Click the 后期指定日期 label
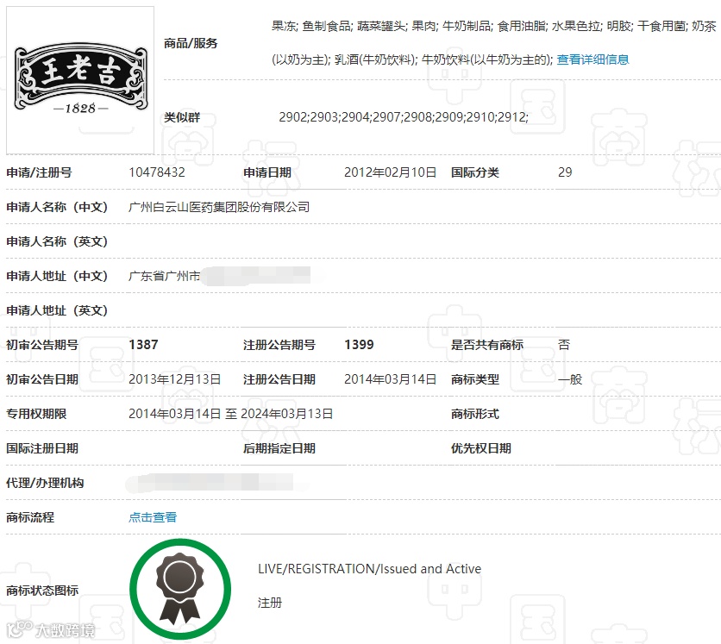The height and width of the screenshot is (644, 721). (x=279, y=448)
